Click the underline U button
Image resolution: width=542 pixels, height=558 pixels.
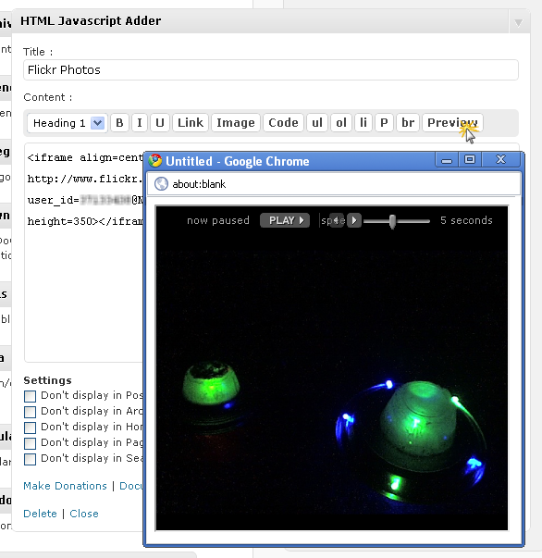160,123
